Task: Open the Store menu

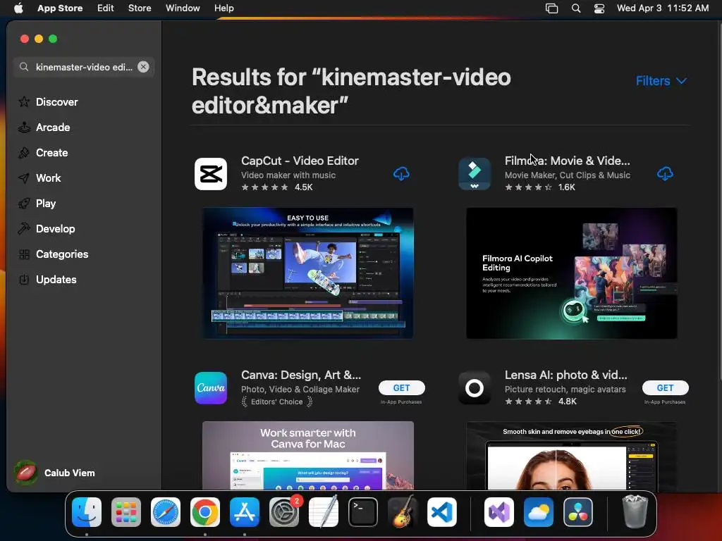Action: click(140, 8)
